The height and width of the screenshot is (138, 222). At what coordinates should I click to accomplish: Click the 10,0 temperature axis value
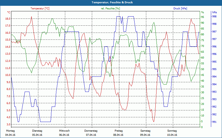point(8,75)
